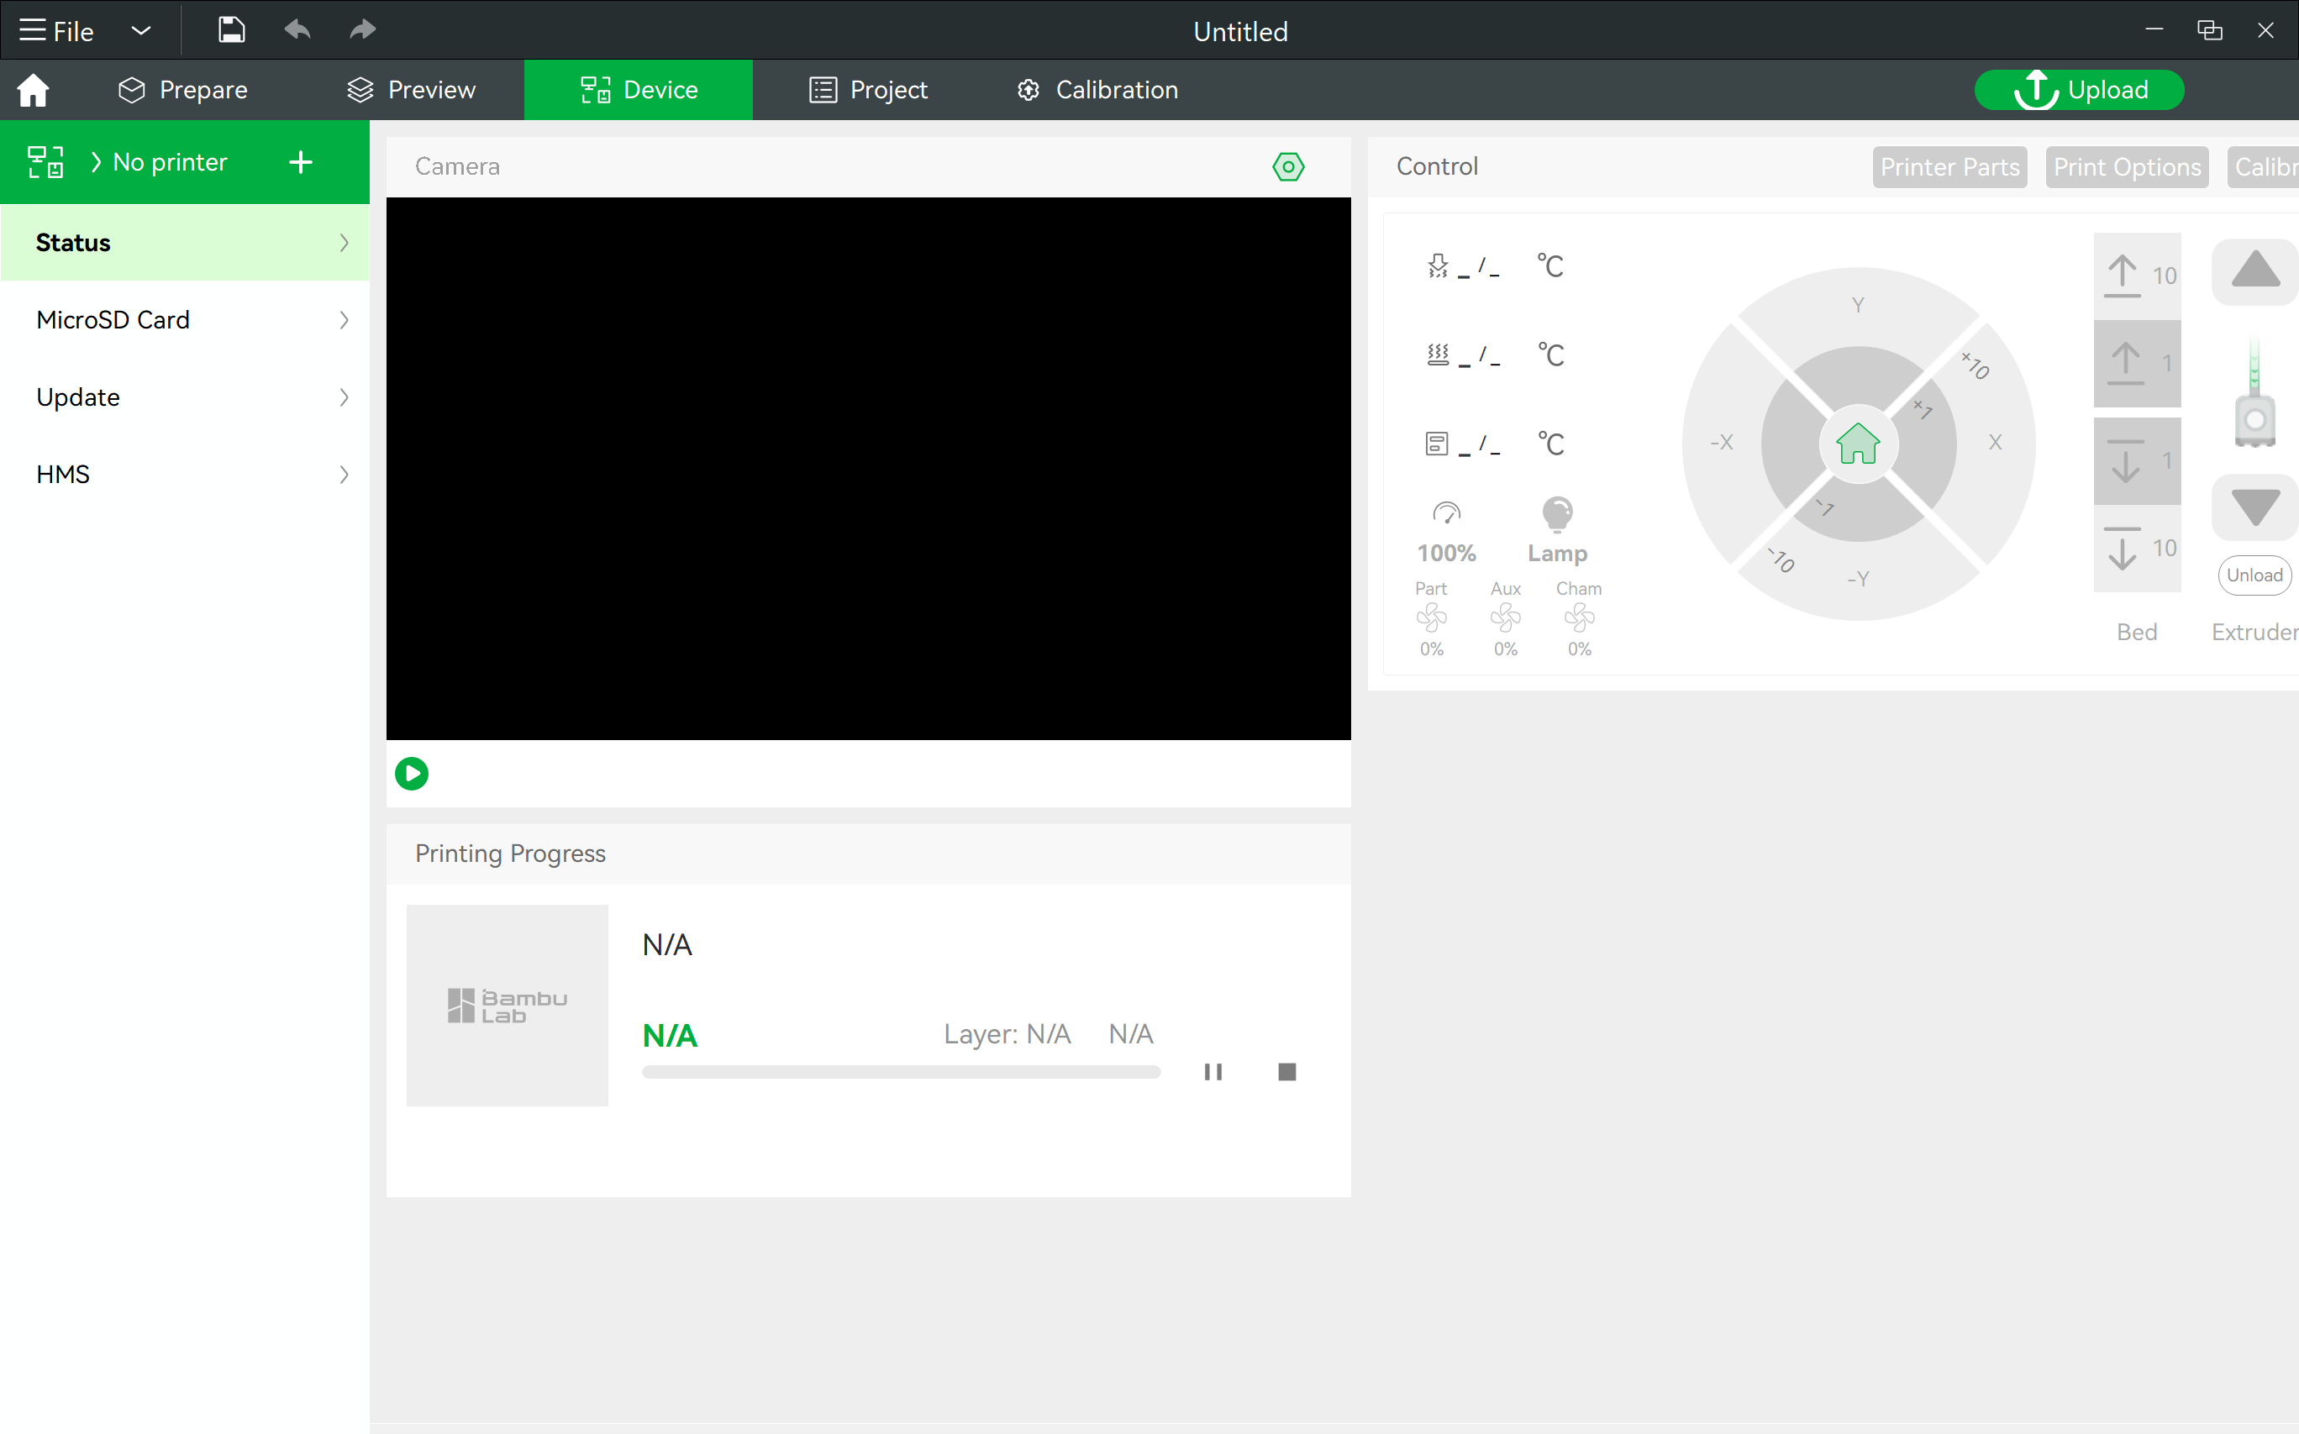Click the Save disk icon

click(231, 30)
